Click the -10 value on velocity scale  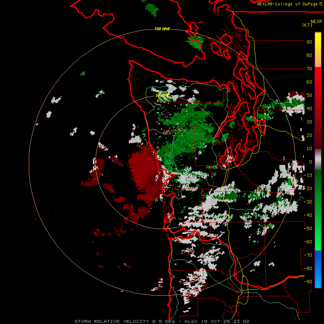(308, 175)
